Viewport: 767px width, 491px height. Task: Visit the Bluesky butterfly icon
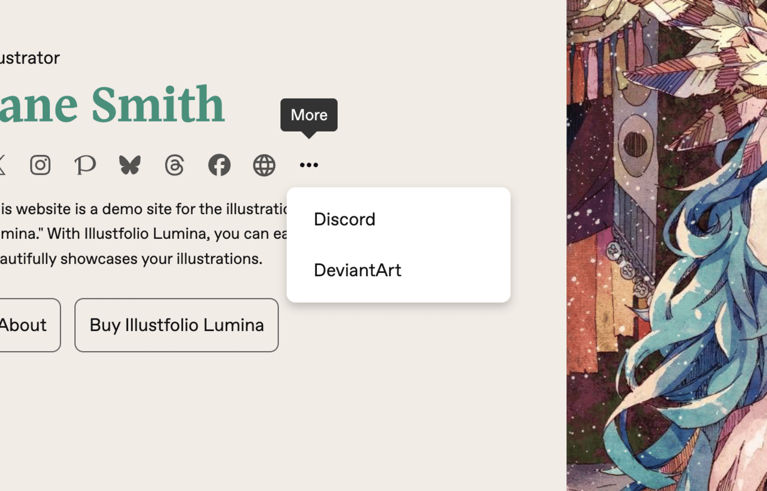coord(129,165)
